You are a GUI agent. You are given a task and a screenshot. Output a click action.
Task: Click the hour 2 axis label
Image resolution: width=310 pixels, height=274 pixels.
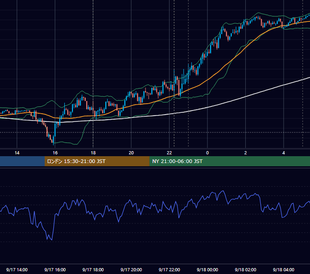click(246, 153)
